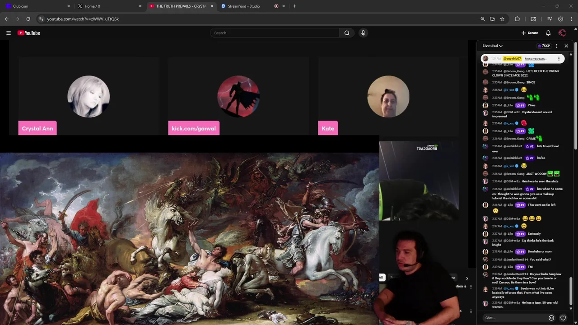Click the install app icon in address bar
578x325 pixels.
pyautogui.click(x=492, y=19)
